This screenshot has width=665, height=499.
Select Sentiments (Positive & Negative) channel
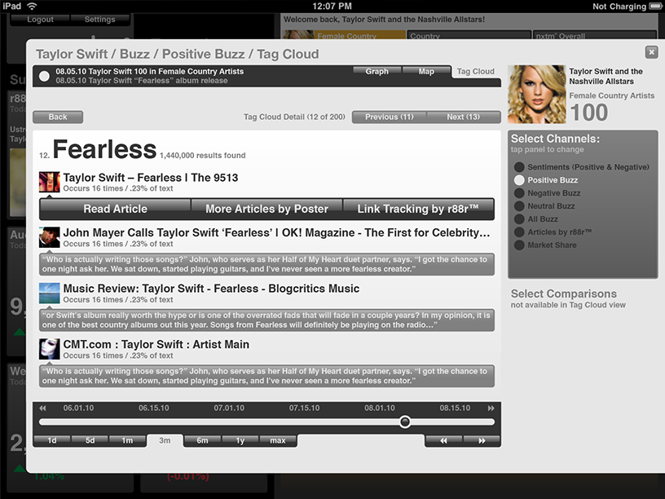click(581, 167)
